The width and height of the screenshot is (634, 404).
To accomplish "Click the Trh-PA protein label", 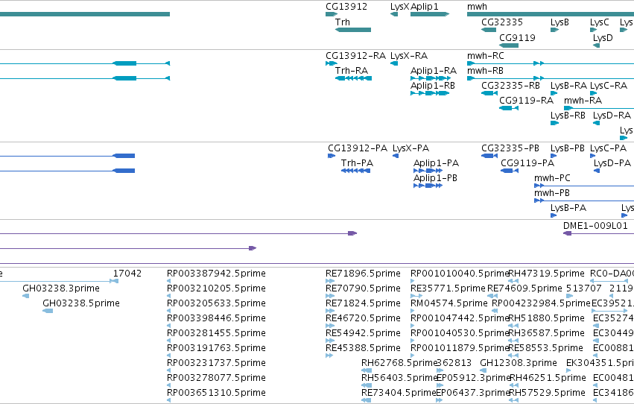I will point(357,163).
